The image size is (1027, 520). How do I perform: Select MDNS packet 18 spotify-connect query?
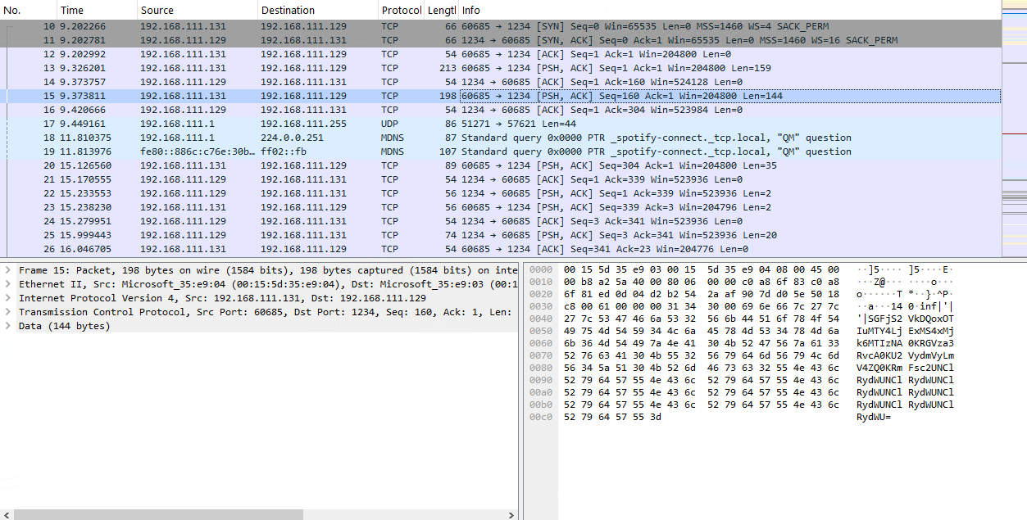500,138
